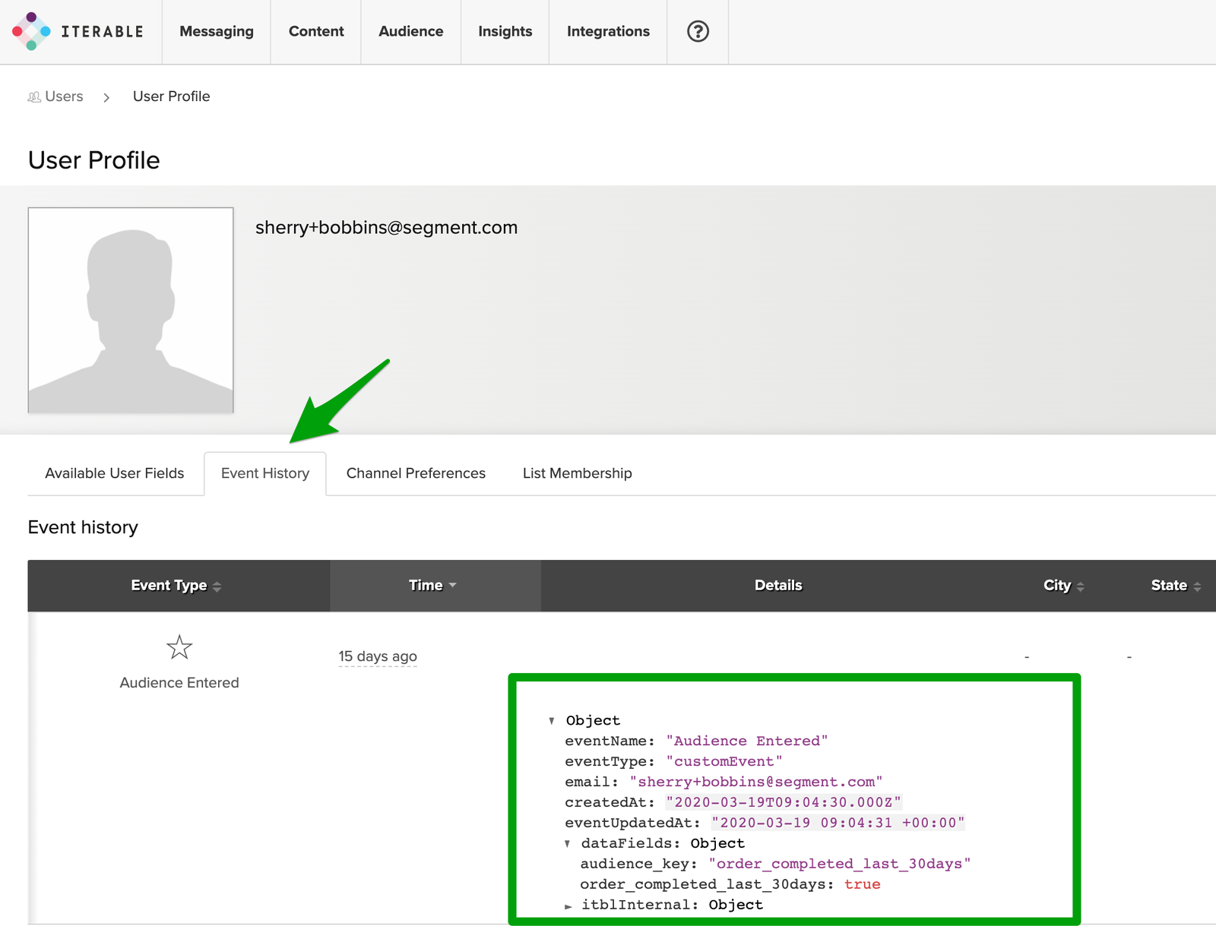
Task: Click the Iterable logo
Action: pyautogui.click(x=79, y=31)
